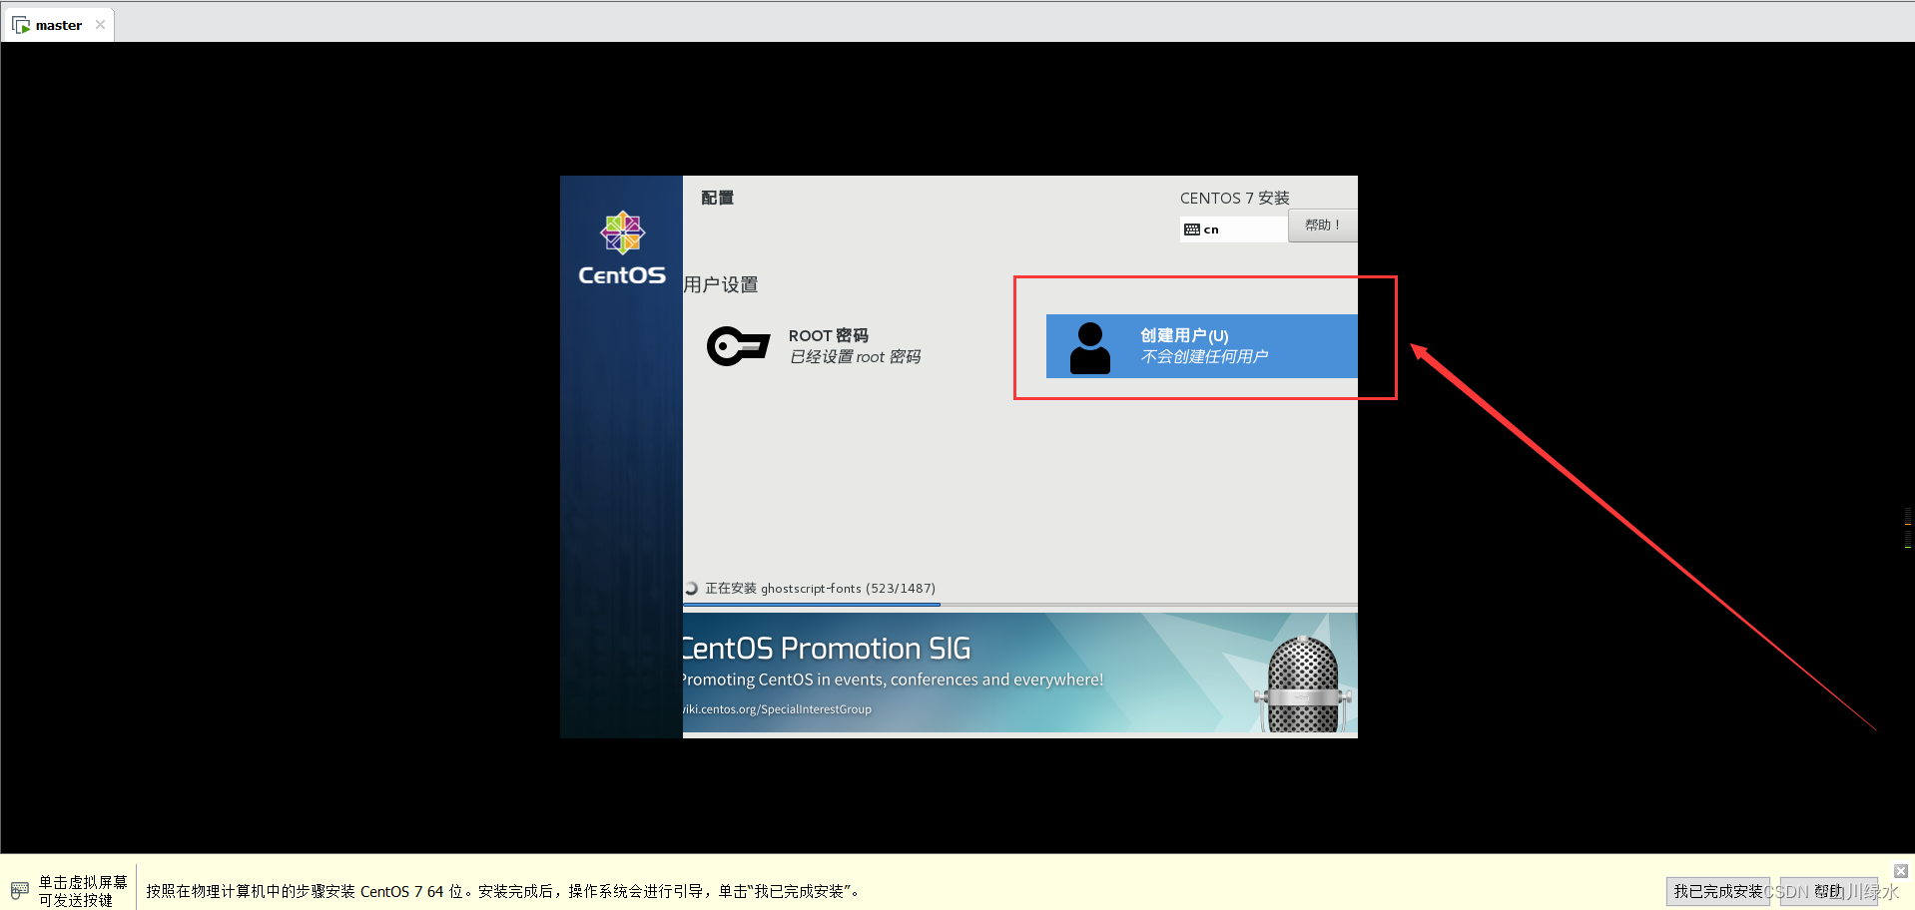
Task: Click the 用户设置 section heading
Action: (721, 285)
